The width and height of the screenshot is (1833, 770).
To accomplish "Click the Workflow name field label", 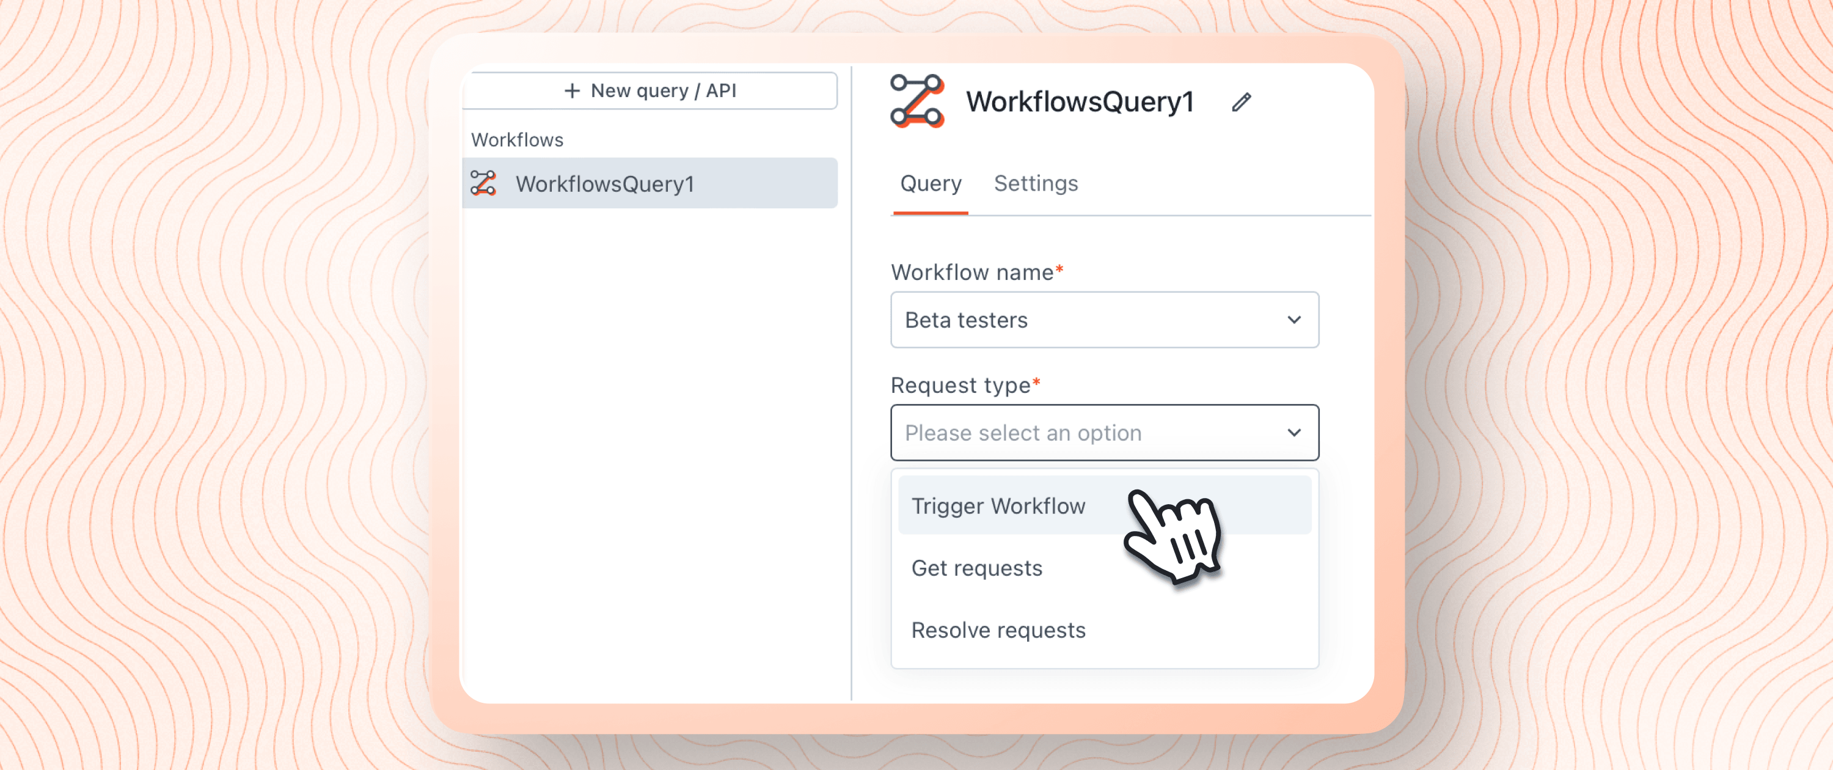I will [x=971, y=272].
